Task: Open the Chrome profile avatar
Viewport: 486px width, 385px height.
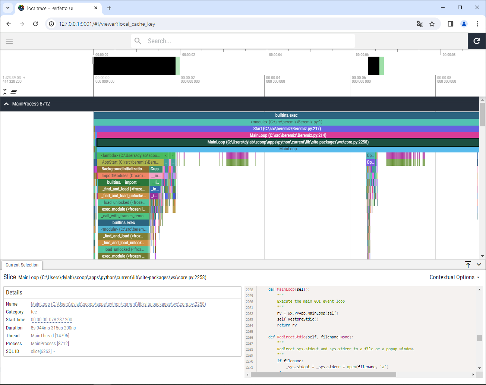Action: (x=464, y=24)
